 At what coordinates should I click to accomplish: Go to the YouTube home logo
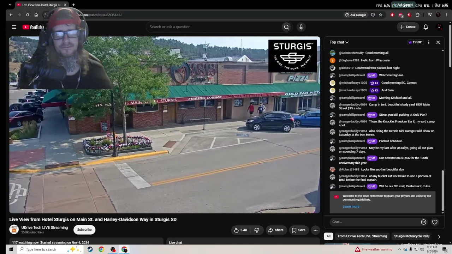pos(33,27)
